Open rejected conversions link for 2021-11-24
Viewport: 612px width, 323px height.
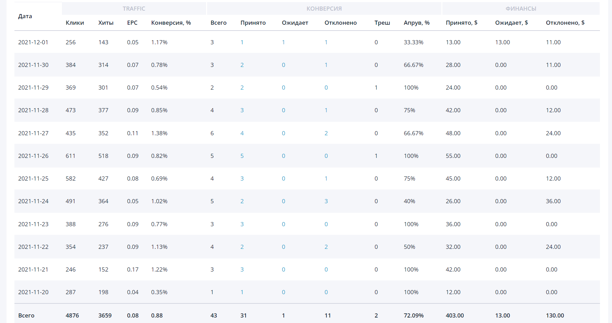[326, 201]
